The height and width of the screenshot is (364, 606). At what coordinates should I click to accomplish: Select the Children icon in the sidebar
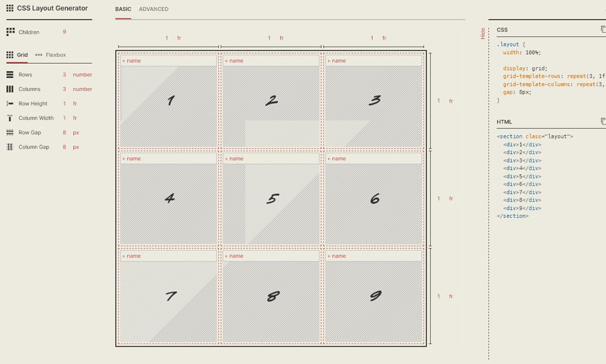[10, 32]
